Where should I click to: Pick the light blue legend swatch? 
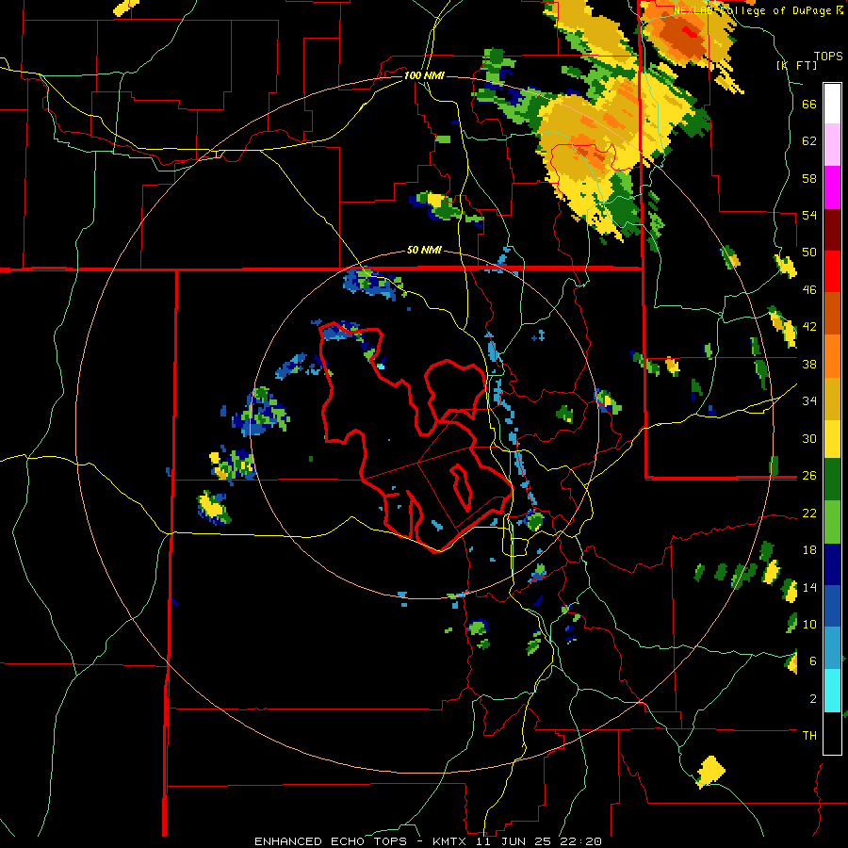[832, 648]
